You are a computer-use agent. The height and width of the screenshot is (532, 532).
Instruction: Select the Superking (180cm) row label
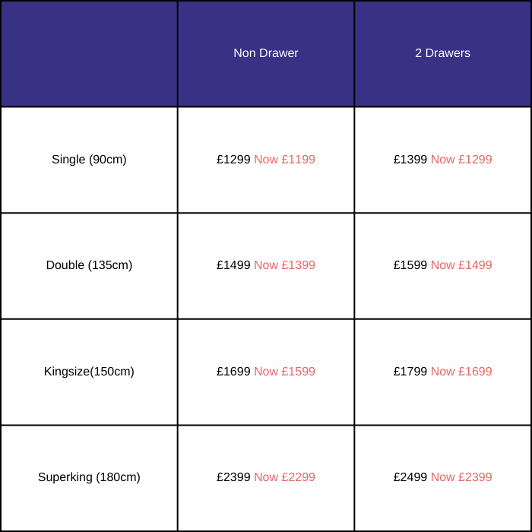click(89, 477)
